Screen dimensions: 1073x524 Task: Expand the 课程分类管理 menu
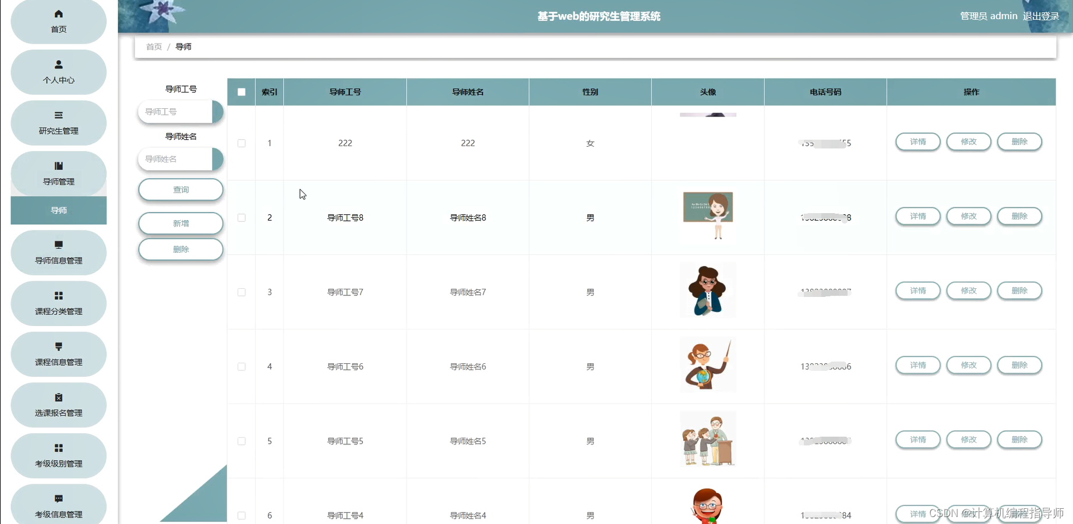coord(58,303)
